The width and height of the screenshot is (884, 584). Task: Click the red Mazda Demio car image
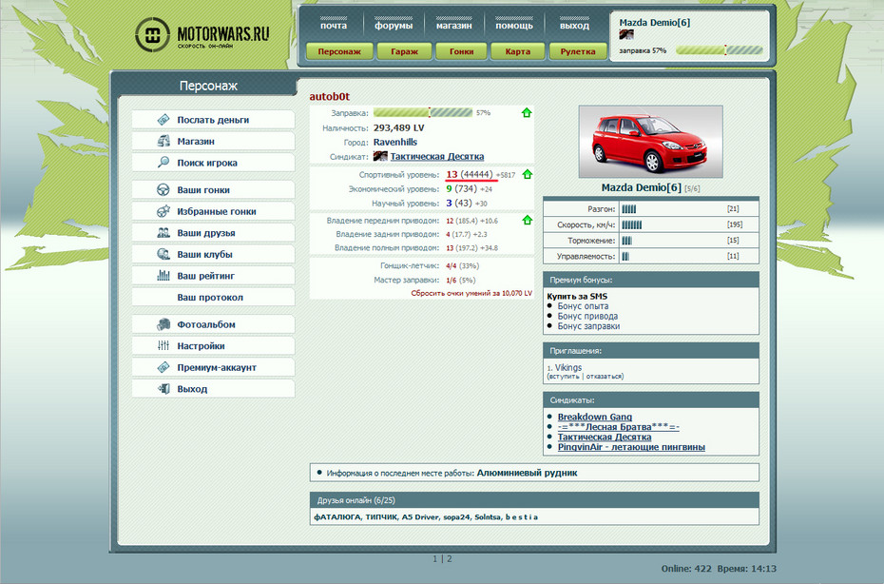pos(650,142)
